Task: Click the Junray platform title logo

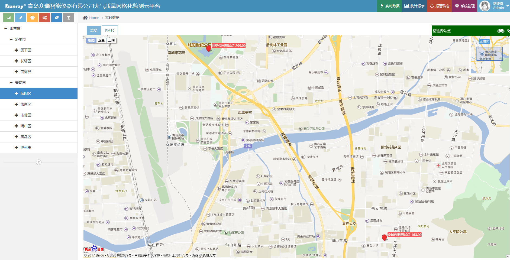Action: (83, 6)
